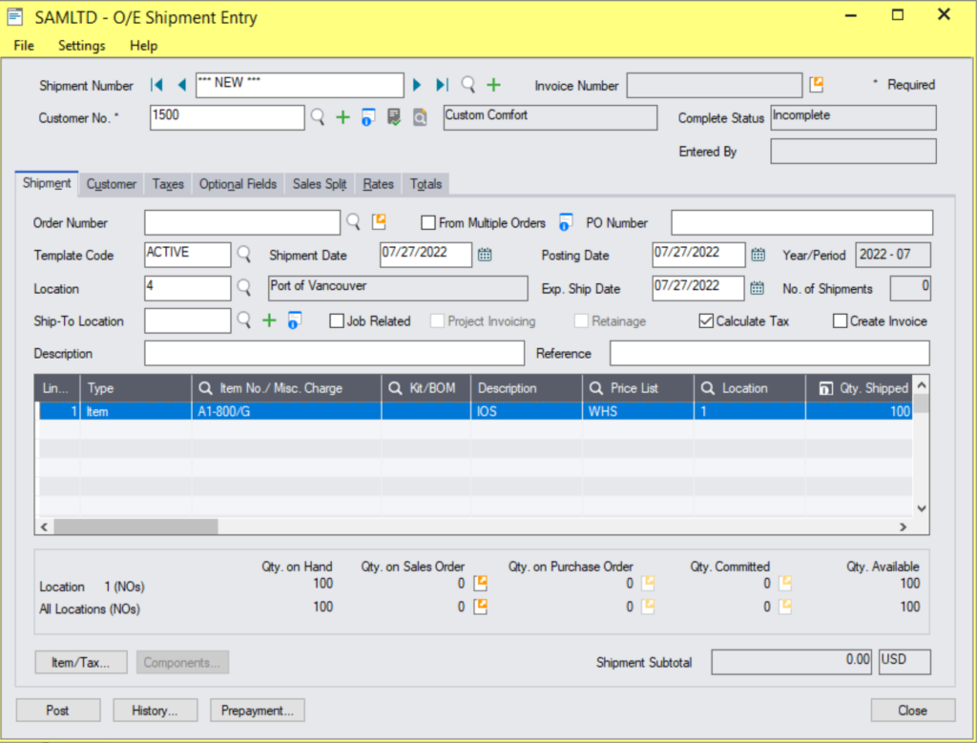The image size is (977, 743).
Task: Add new customer with plus icon
Action: [343, 117]
